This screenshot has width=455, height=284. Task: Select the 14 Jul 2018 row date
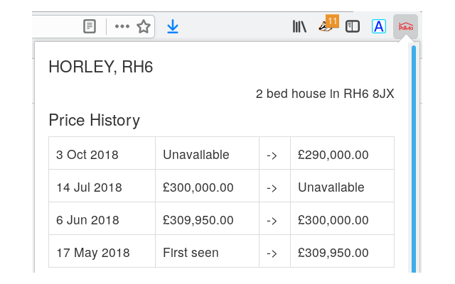(102, 186)
